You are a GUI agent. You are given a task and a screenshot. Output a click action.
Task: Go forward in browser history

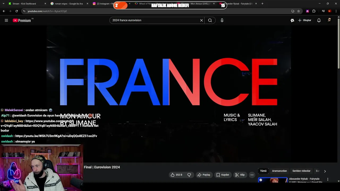pyautogui.click(x=10, y=11)
